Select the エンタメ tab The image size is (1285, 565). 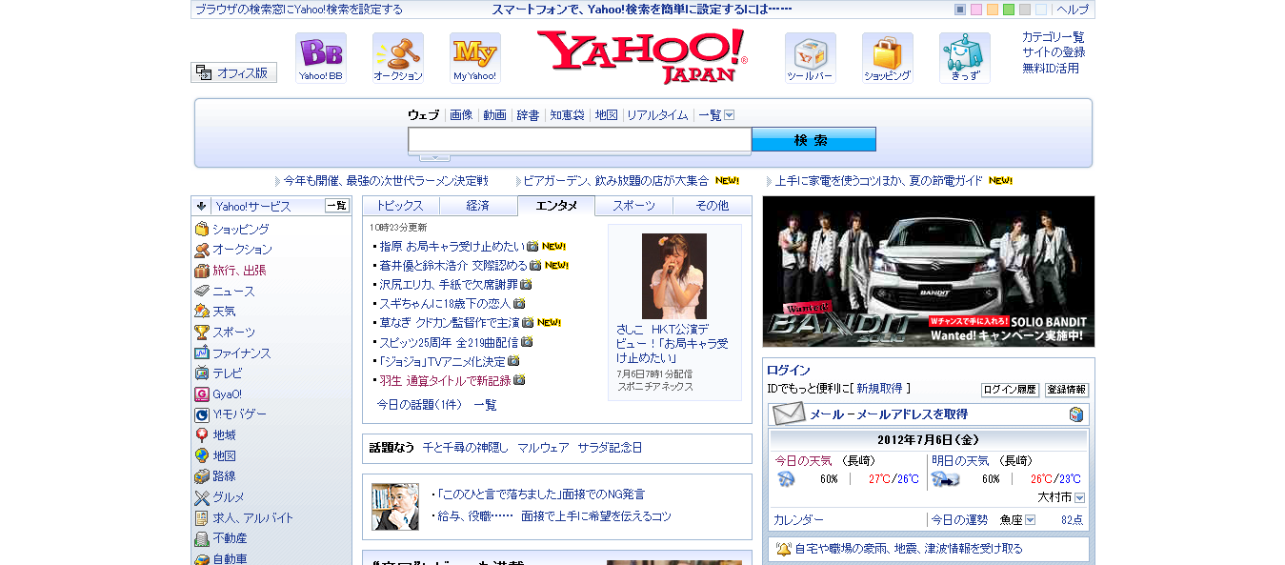(556, 206)
